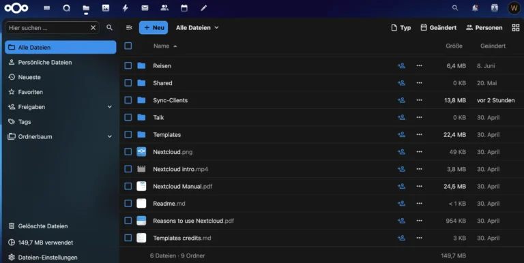The width and height of the screenshot is (524, 263).
Task: Open the Typ filter dropdown
Action: pyautogui.click(x=401, y=28)
